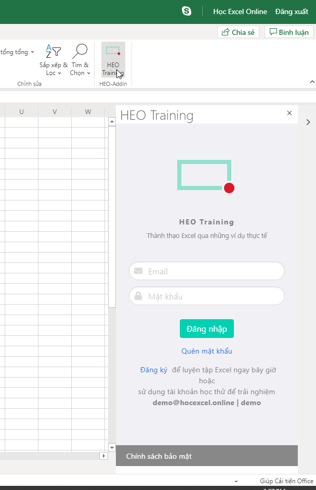Open Skype from the header bar

pyautogui.click(x=187, y=11)
